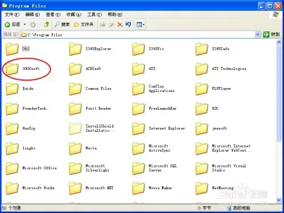Select the Meitu folder
Viewport: 284px width, 213px height.
tap(83, 148)
